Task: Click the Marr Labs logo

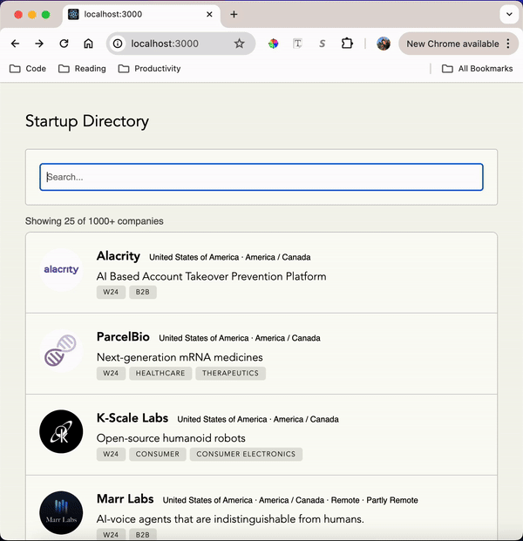Action: (x=61, y=513)
